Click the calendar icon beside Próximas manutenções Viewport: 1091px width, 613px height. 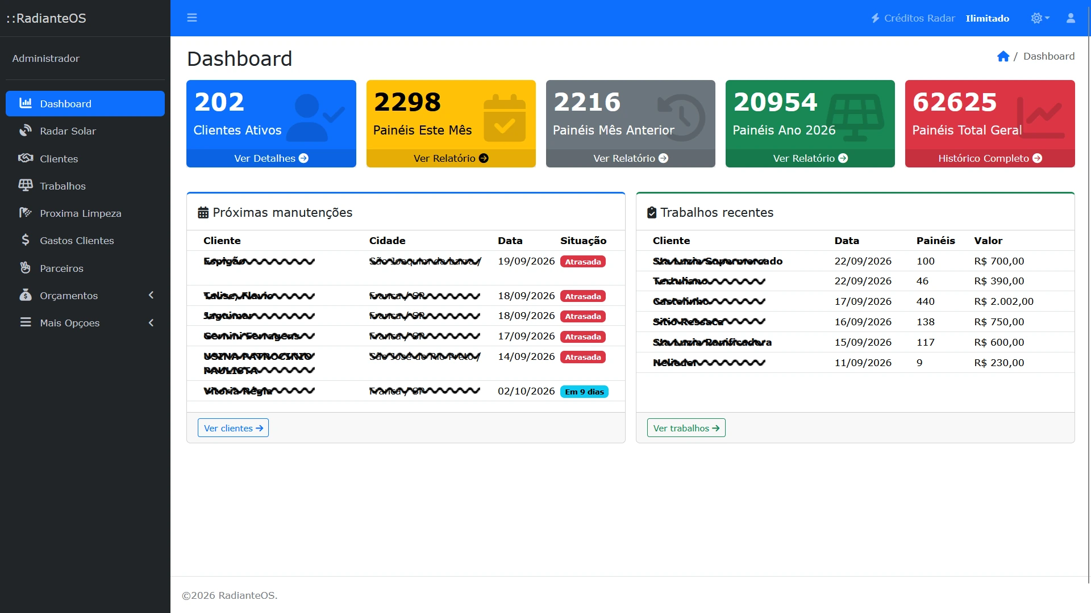click(203, 213)
